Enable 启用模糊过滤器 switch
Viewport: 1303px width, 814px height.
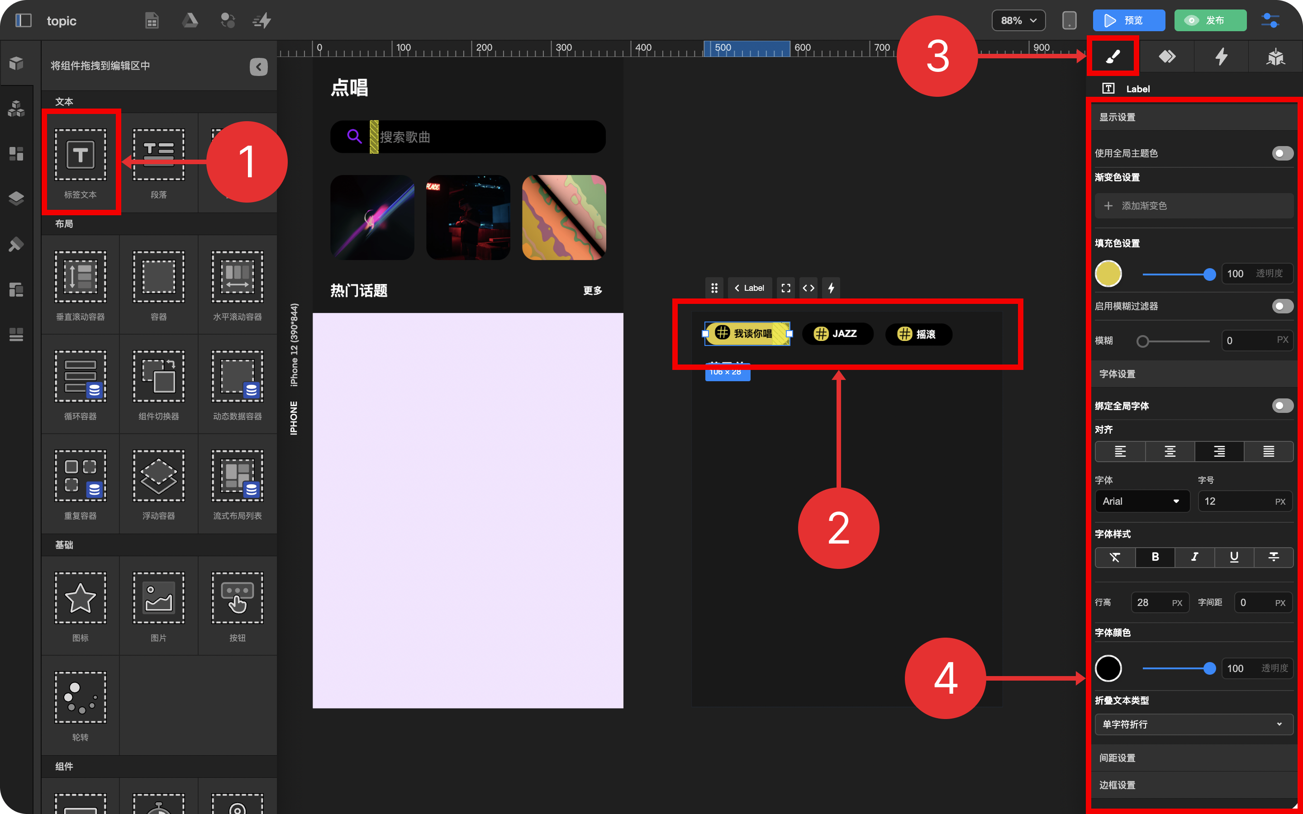1282,306
